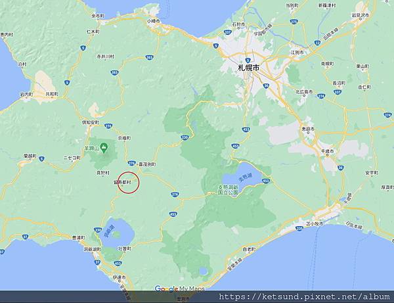The height and width of the screenshot is (303, 394).
Task: Click the route 36 shield near 安平町
Action: (340, 168)
